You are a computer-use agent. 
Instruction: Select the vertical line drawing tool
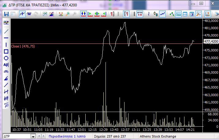point(6,45)
